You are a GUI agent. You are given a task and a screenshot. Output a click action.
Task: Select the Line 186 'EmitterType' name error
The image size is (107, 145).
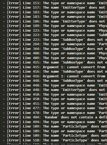[x=55, y=21]
